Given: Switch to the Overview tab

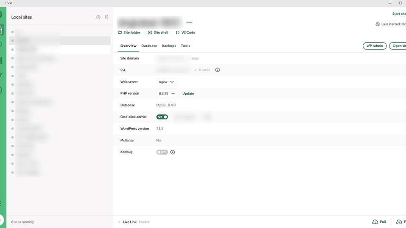Looking at the screenshot, I should pos(128,46).
